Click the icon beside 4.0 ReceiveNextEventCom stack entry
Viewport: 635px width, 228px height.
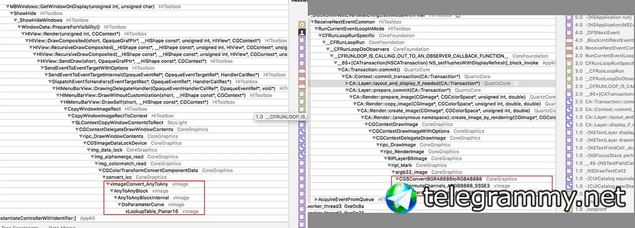pos(570,48)
